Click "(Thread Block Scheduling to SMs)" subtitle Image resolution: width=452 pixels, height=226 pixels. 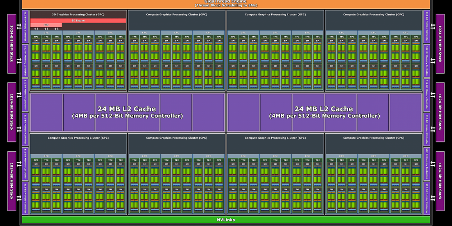click(x=226, y=5)
